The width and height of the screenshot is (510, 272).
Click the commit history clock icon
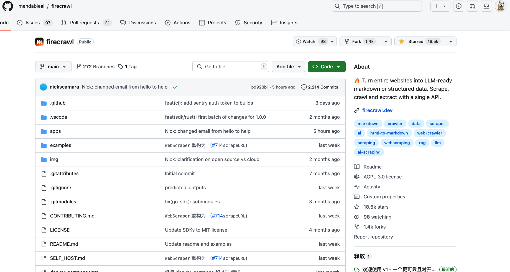pos(304,87)
